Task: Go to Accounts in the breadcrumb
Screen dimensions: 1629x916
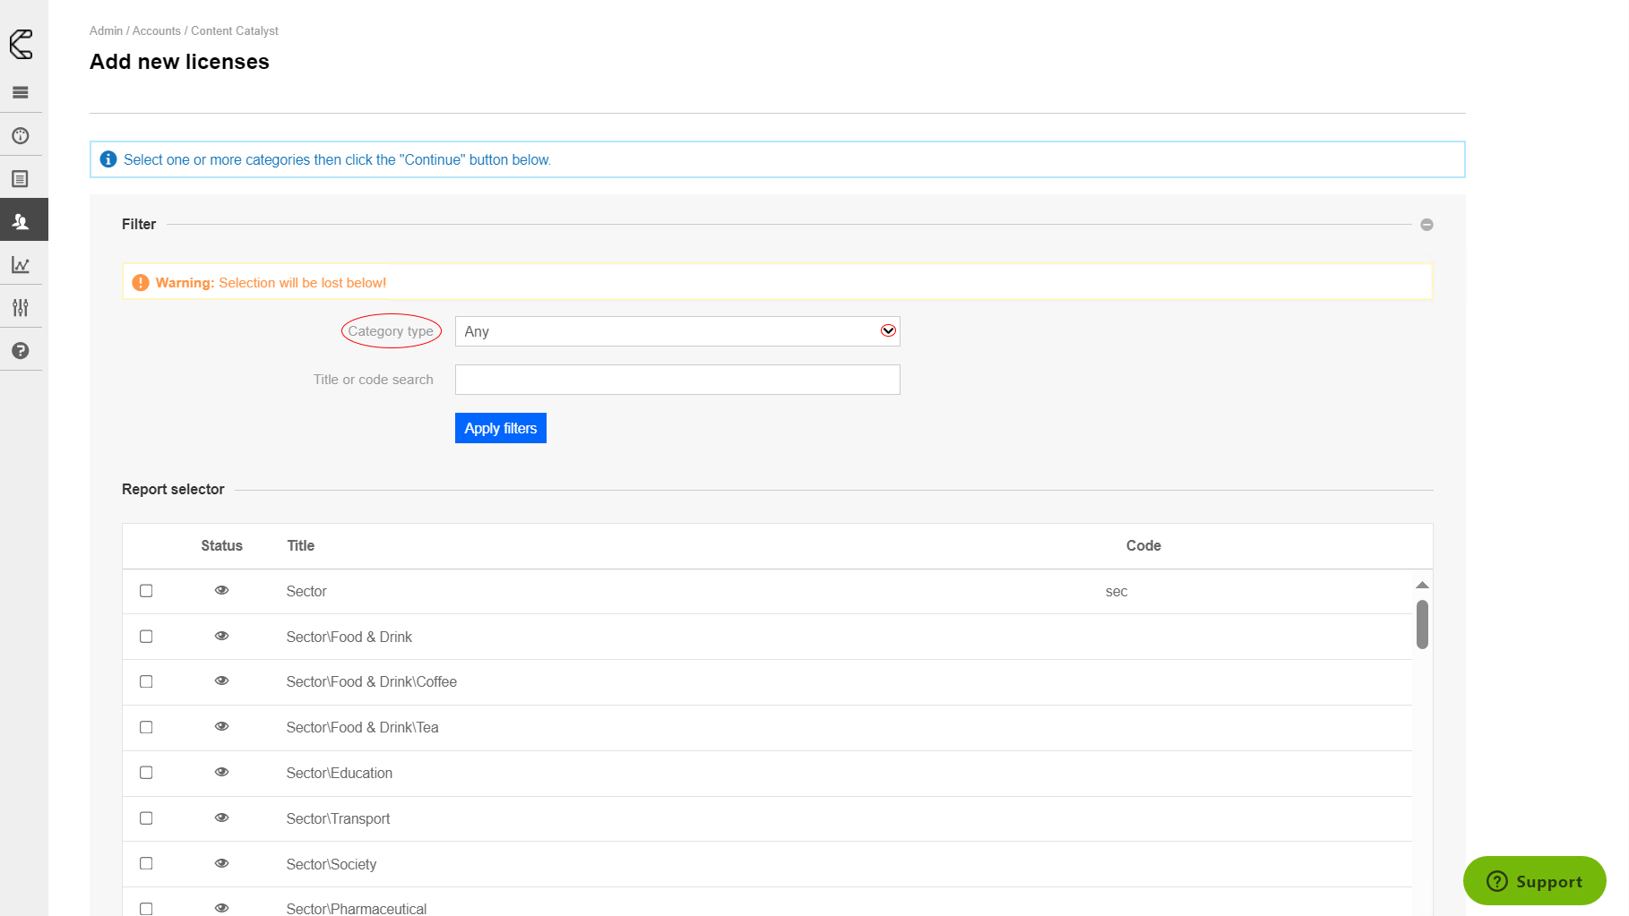Action: coord(157,31)
